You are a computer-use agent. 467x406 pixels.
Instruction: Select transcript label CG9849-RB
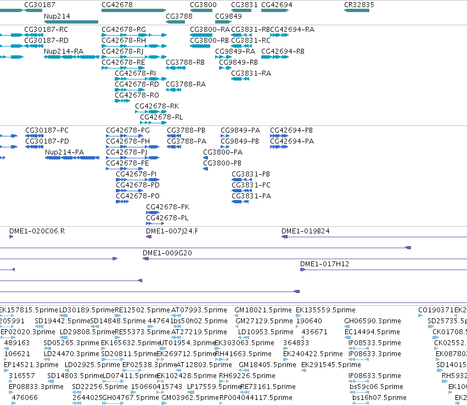pos(238,62)
